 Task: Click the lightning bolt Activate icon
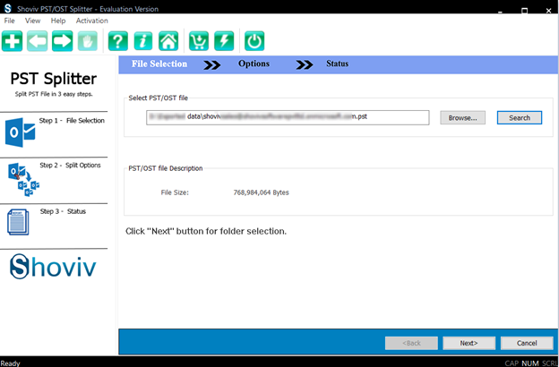[224, 41]
